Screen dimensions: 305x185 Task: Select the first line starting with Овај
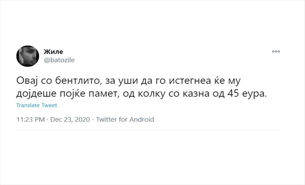click(128, 81)
